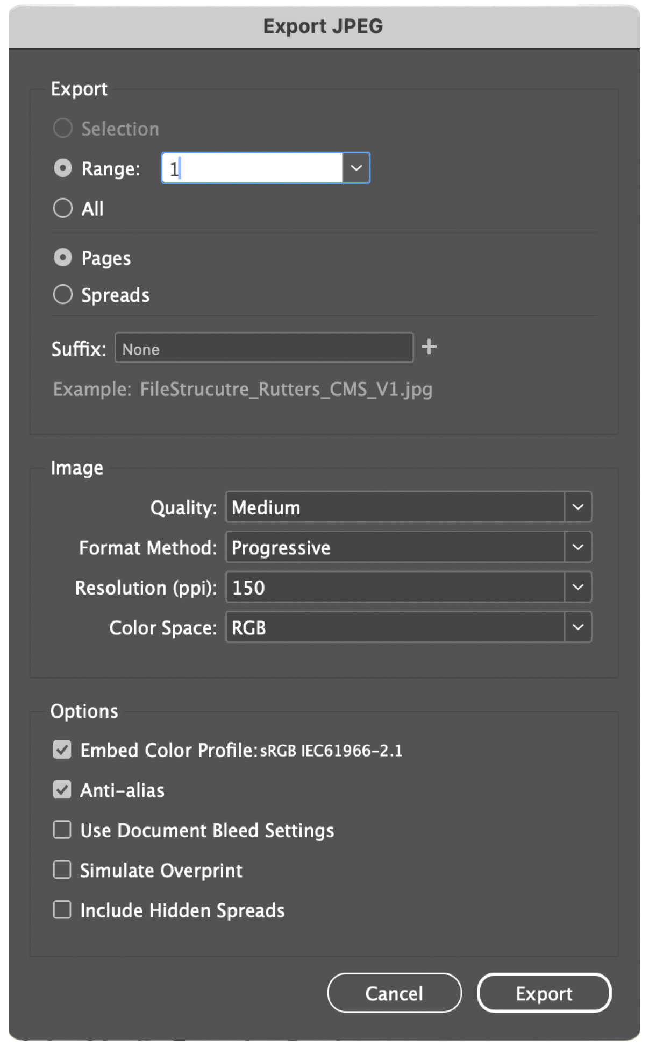649x1053 pixels.
Task: Click into the Range text field
Action: pos(252,168)
